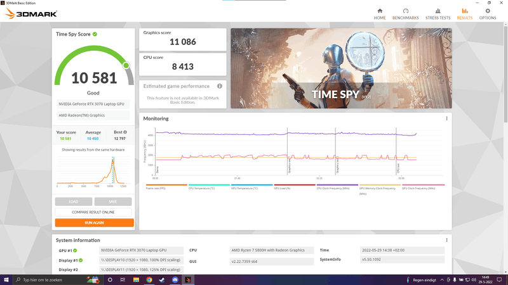The height and width of the screenshot is (285, 508).
Task: Click the AMD Radeon(TM) Graphics label
Action: (93, 115)
